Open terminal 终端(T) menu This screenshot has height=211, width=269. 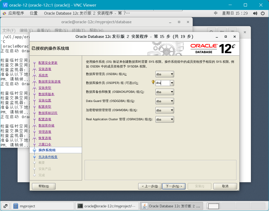click(78, 31)
